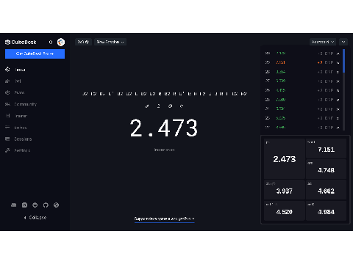Screen dimensions: 353x264
Task: Open the 4.662 ao5 card
Action: point(326,190)
